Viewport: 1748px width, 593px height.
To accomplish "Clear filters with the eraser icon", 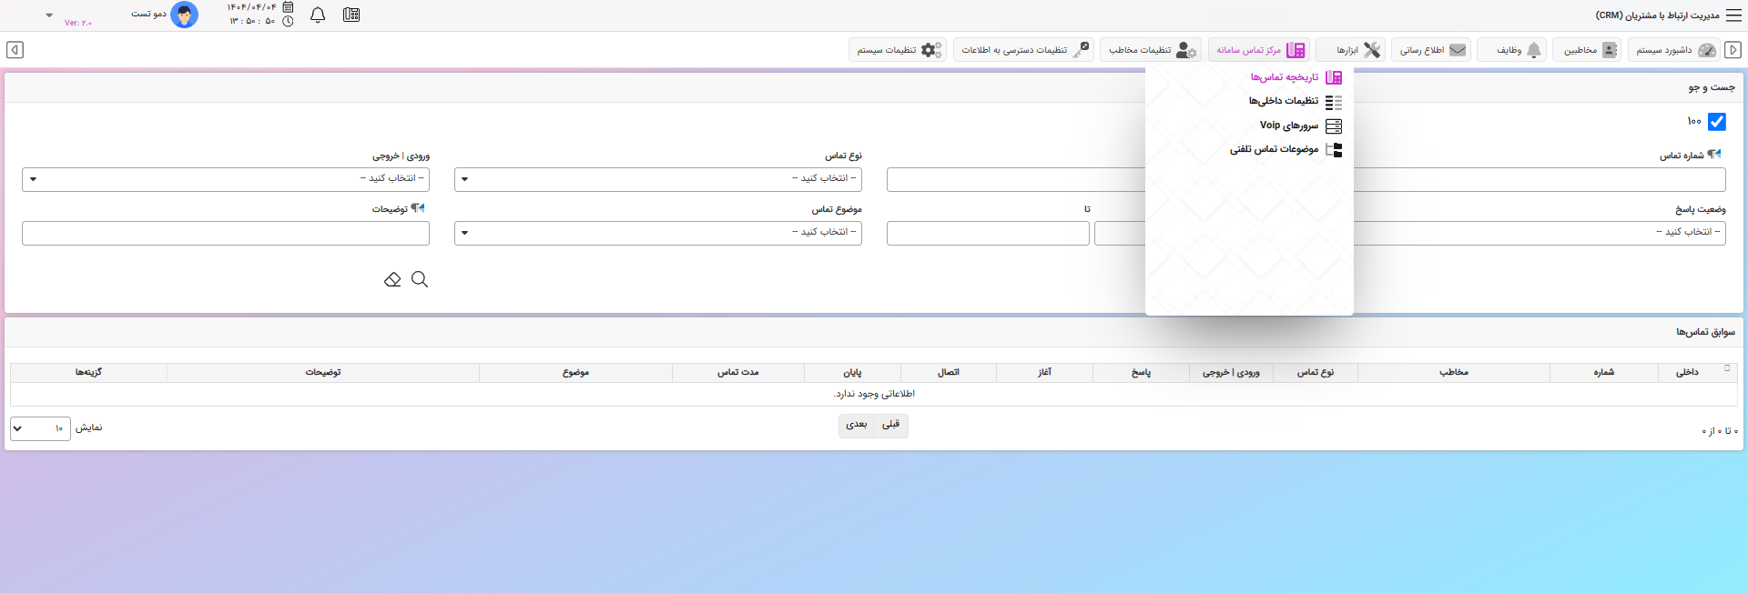I will 392,279.
